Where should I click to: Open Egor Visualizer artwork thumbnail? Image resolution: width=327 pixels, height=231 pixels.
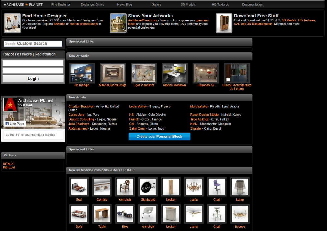pyautogui.click(x=144, y=73)
